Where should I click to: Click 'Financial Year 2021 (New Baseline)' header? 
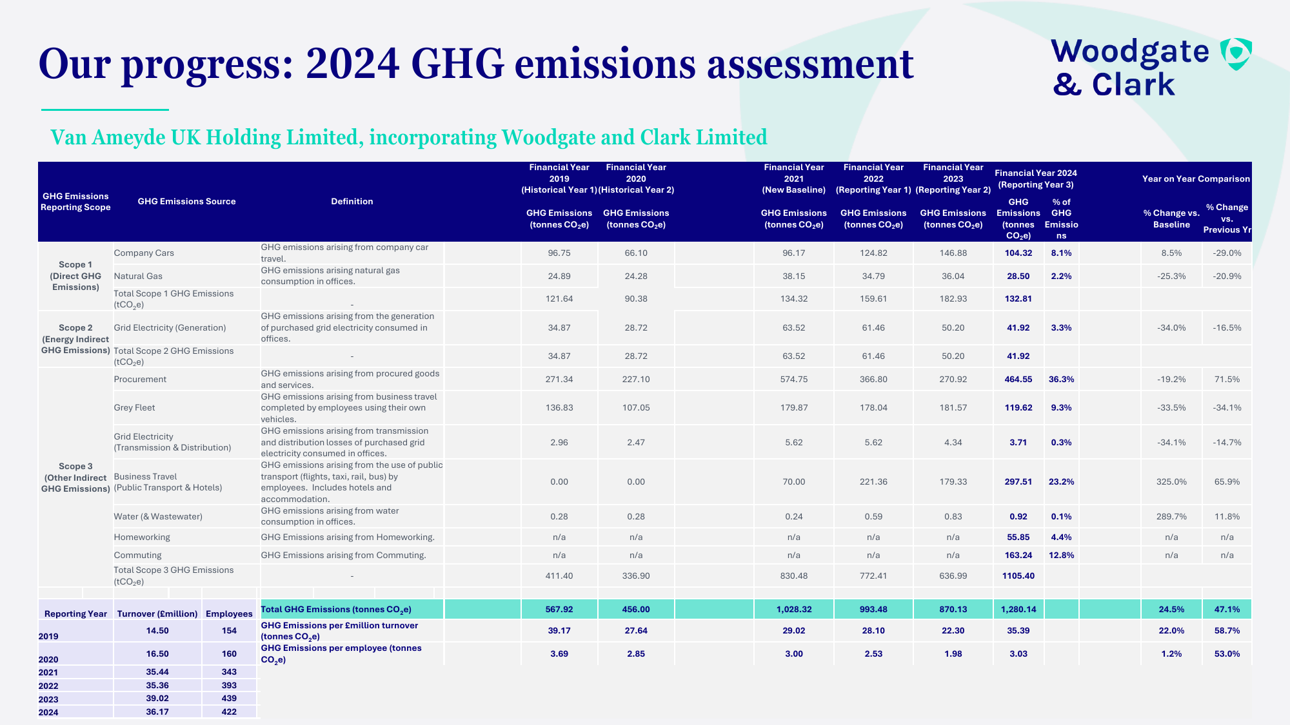click(794, 179)
